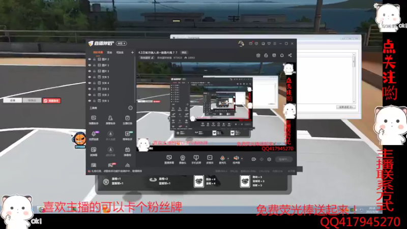Expand speaker options arrow
Screen dimensions: 407x229
(x=242, y=158)
